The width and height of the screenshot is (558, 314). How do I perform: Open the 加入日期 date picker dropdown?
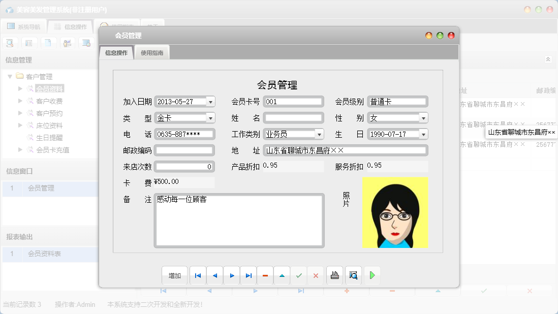pyautogui.click(x=210, y=101)
